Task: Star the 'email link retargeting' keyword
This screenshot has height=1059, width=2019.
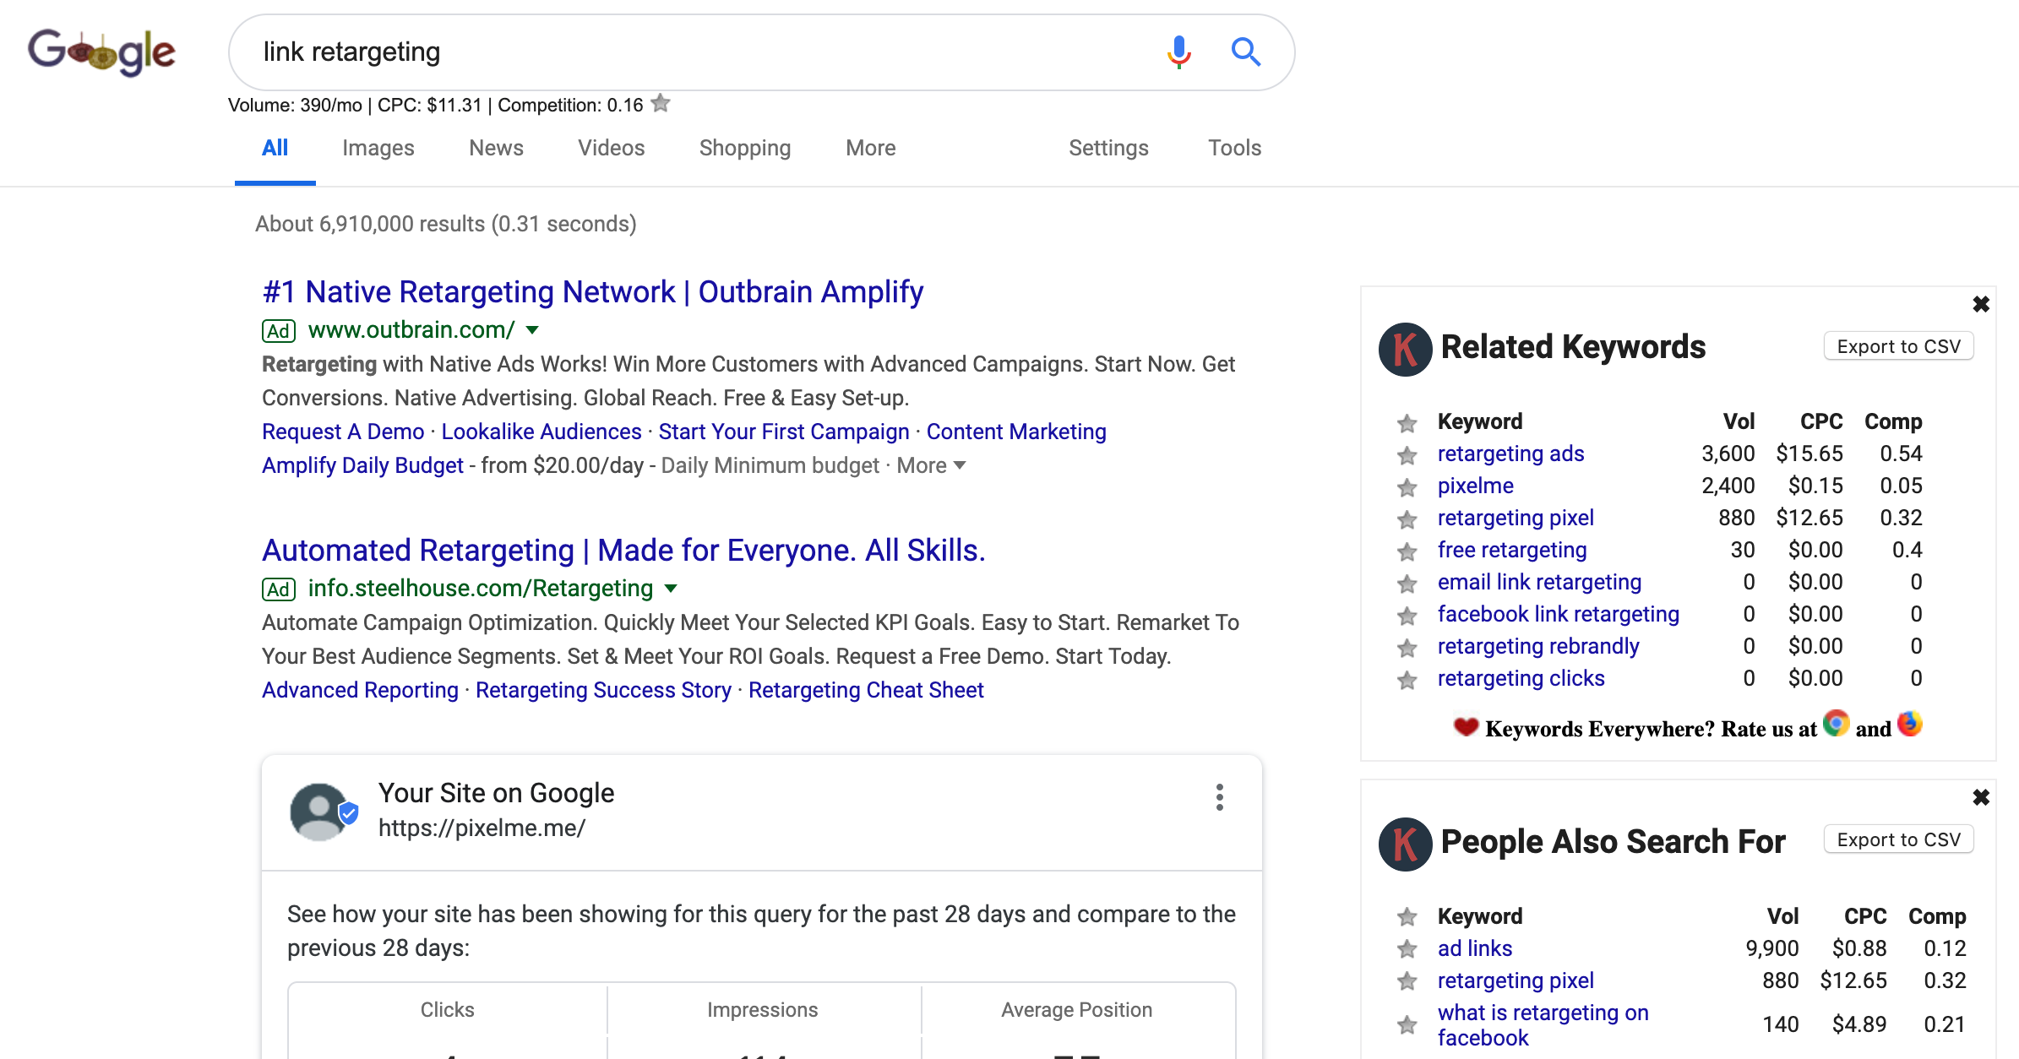Action: [x=1407, y=584]
